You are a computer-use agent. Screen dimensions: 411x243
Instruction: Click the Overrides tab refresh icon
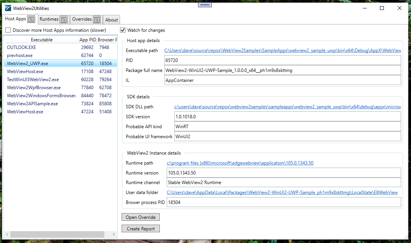point(97,20)
